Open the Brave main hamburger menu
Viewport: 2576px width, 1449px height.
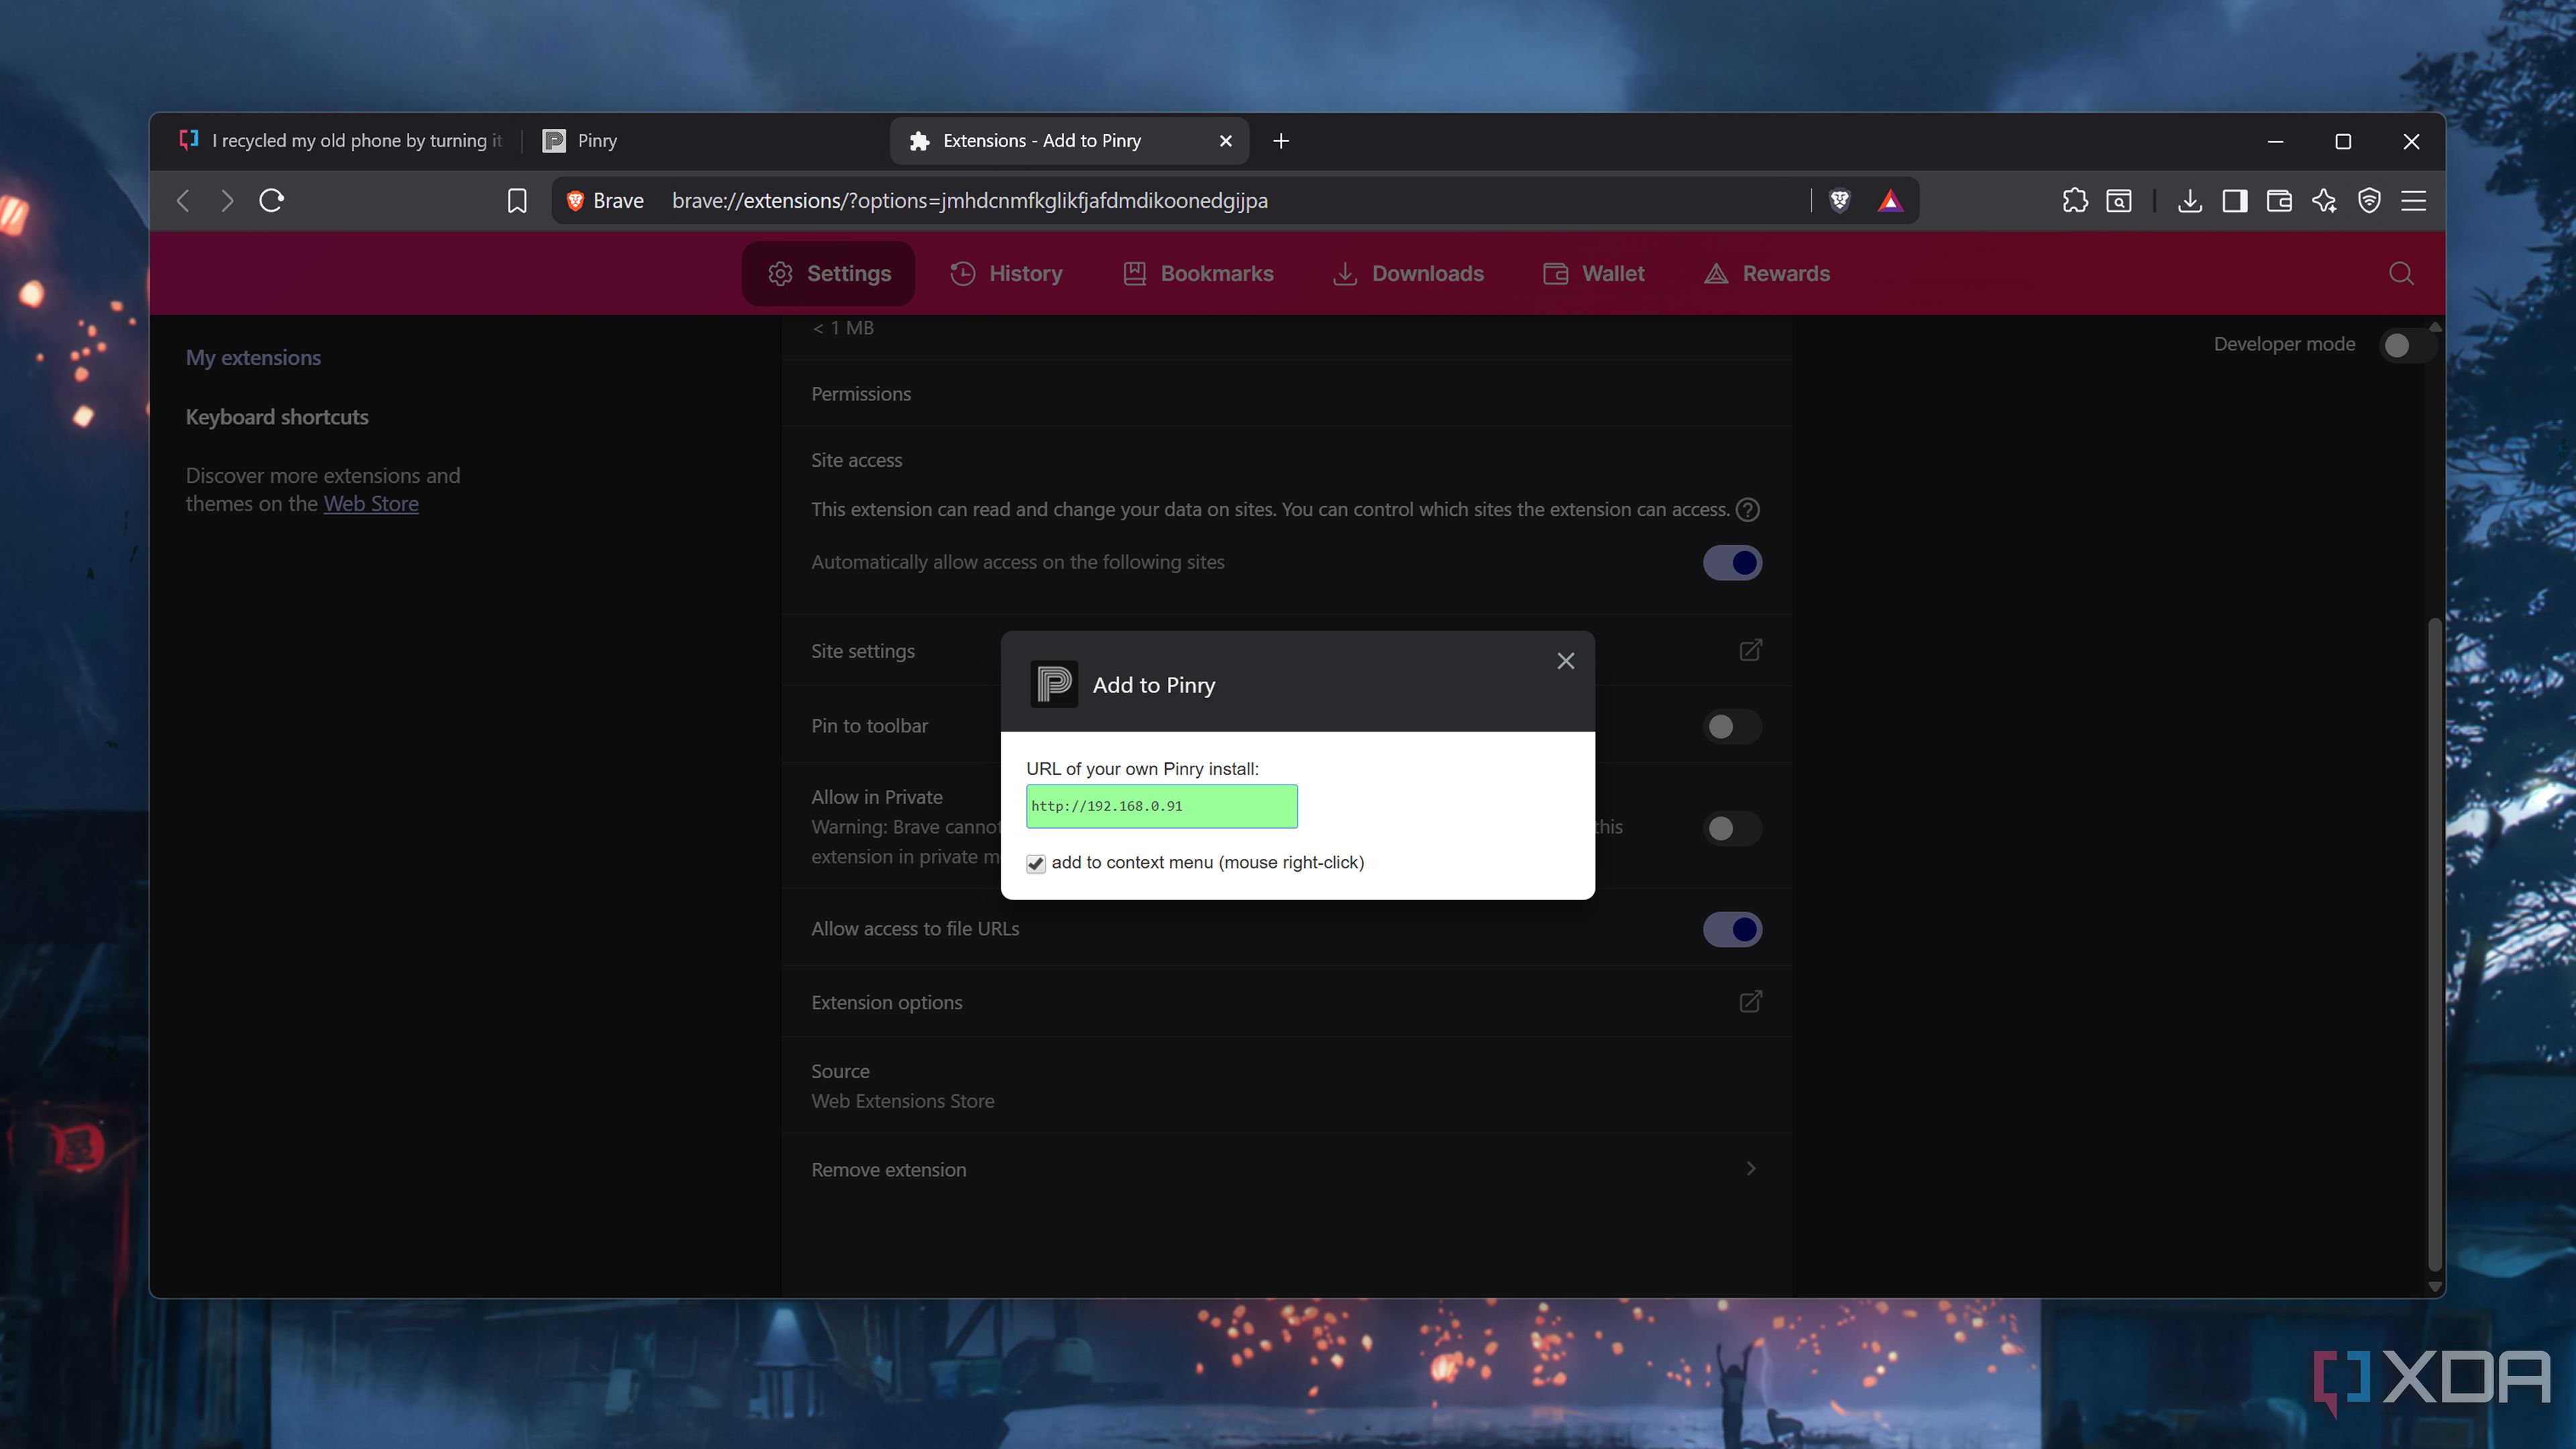click(x=2413, y=201)
